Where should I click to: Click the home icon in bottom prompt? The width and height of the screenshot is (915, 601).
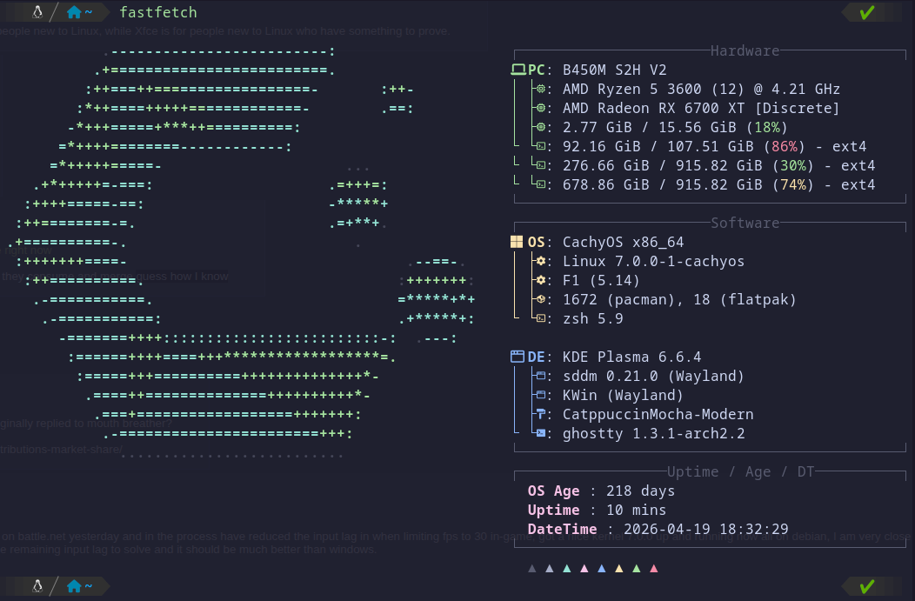74,586
